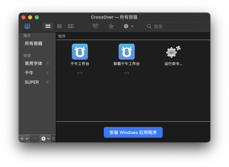Image resolution: width=229 pixels, height=167 pixels.
Task: Click the 程序 section header
Action: (62, 36)
